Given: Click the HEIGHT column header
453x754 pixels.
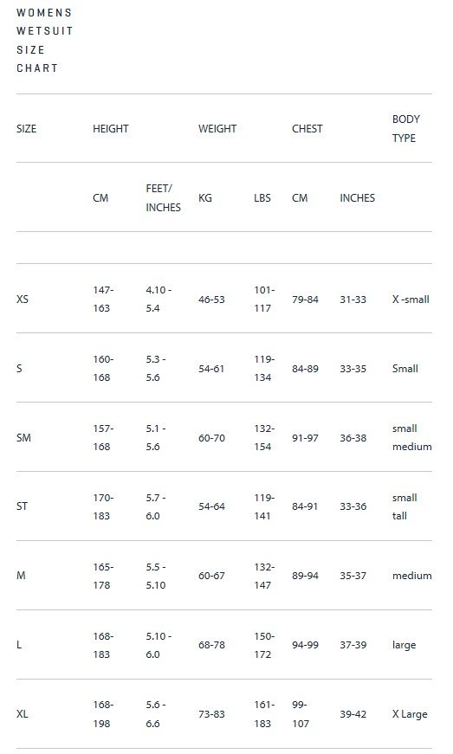Looking at the screenshot, I should coord(111,129).
